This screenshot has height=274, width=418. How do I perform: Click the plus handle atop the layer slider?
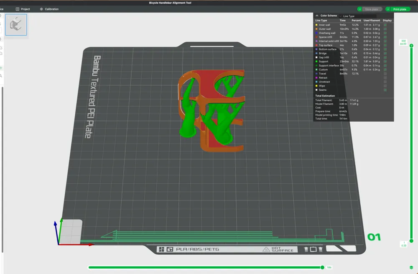click(x=411, y=46)
